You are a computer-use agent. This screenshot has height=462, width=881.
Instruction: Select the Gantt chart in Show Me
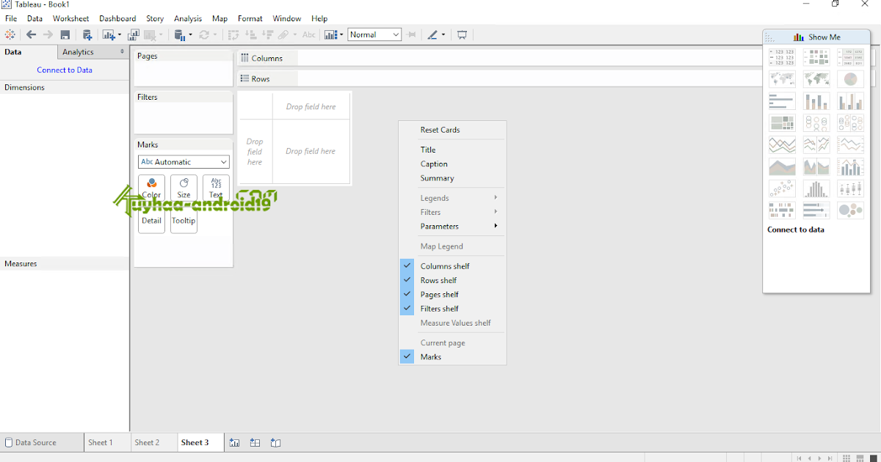coord(782,210)
